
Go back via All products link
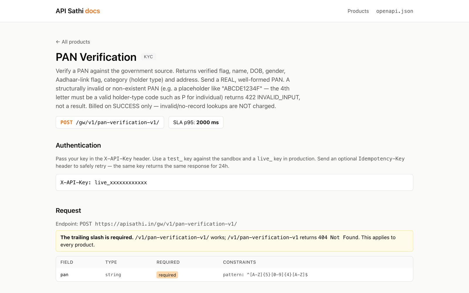pos(73,42)
